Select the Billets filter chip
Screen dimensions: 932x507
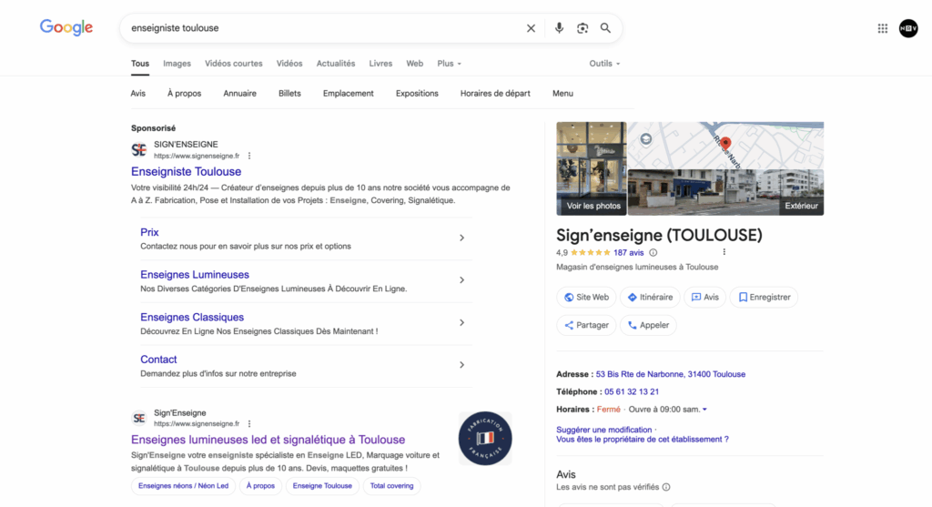click(289, 94)
